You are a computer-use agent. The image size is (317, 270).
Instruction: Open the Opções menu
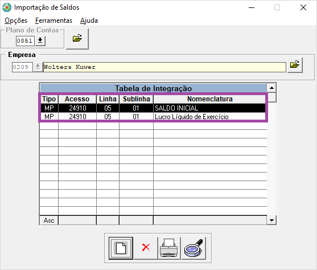[16, 21]
